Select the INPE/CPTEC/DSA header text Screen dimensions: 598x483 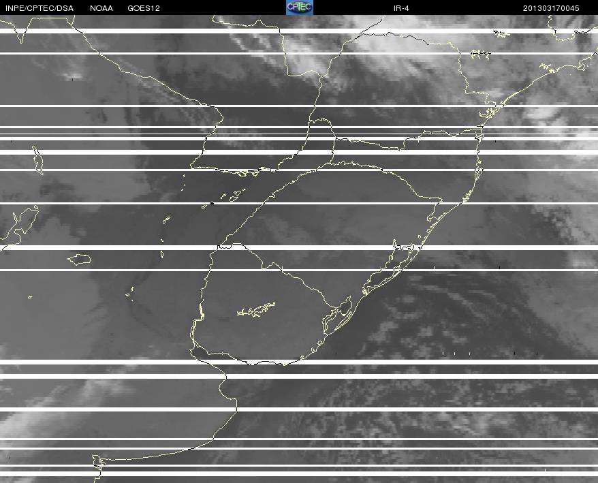pos(40,8)
